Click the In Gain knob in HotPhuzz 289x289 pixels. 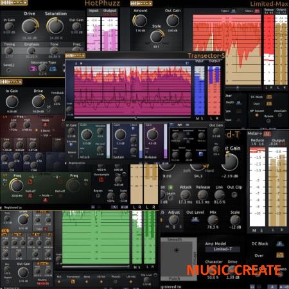point(9,26)
